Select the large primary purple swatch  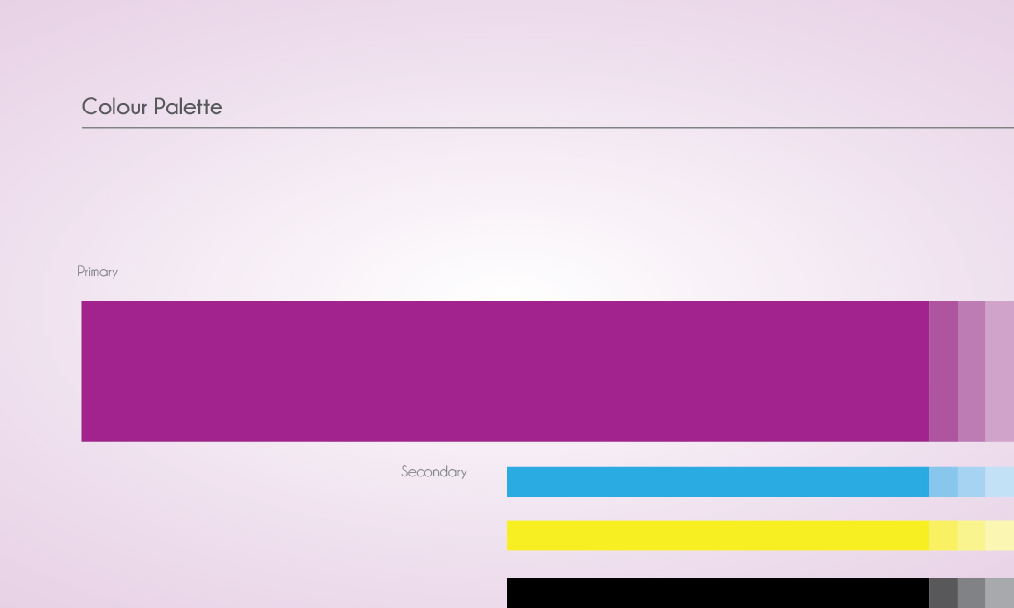point(505,372)
